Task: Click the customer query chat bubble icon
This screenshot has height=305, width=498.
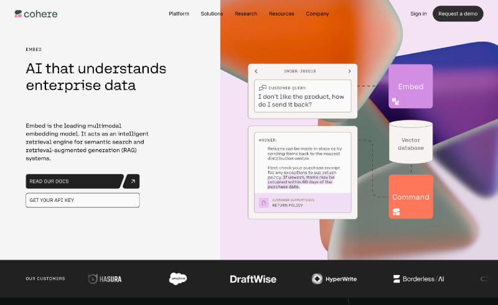Action: pos(262,88)
